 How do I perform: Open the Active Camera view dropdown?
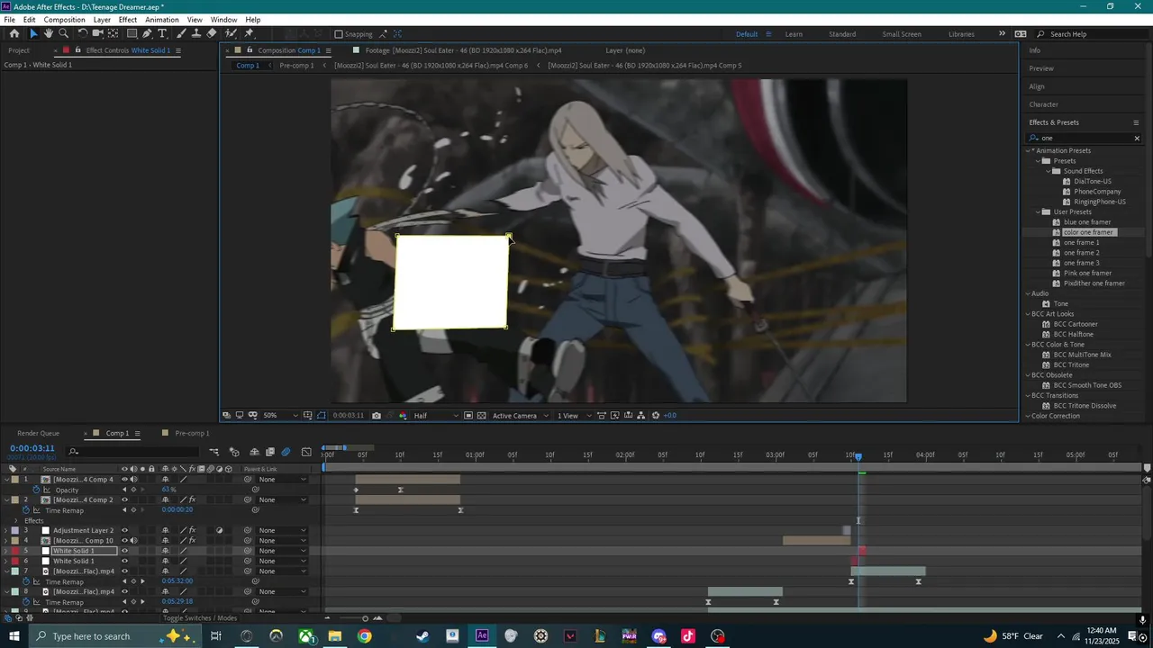[519, 416]
